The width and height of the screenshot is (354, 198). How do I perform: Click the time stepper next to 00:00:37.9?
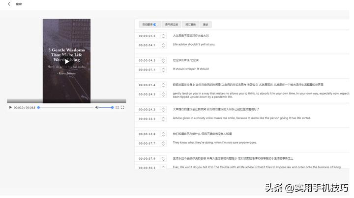tap(163, 159)
